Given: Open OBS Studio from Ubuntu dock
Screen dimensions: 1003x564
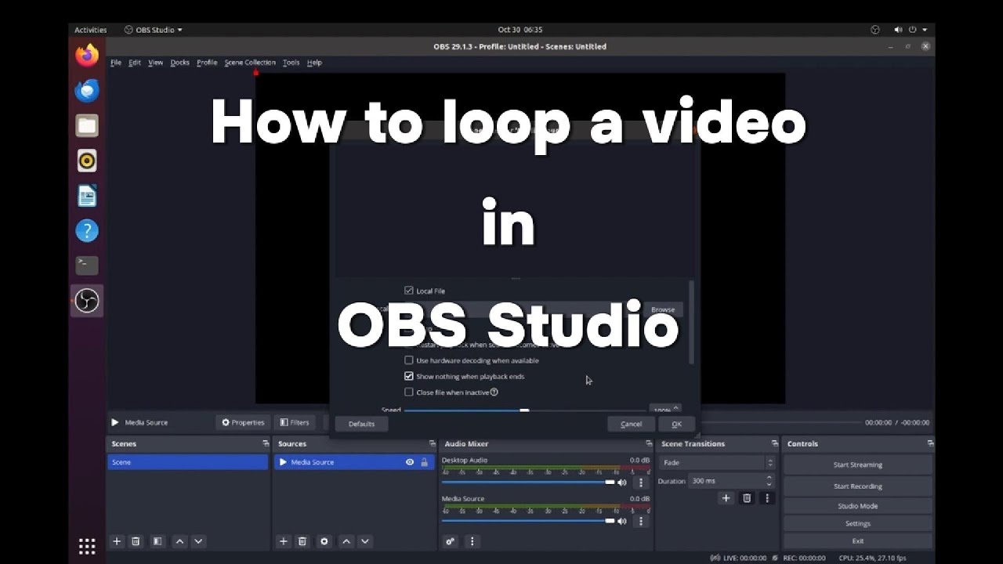Looking at the screenshot, I should (87, 301).
